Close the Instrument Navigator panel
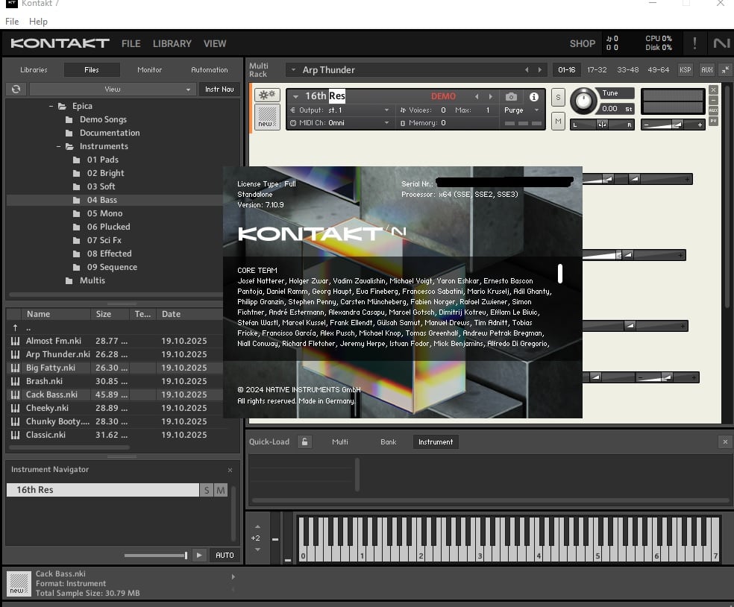The width and height of the screenshot is (734, 607). (230, 470)
